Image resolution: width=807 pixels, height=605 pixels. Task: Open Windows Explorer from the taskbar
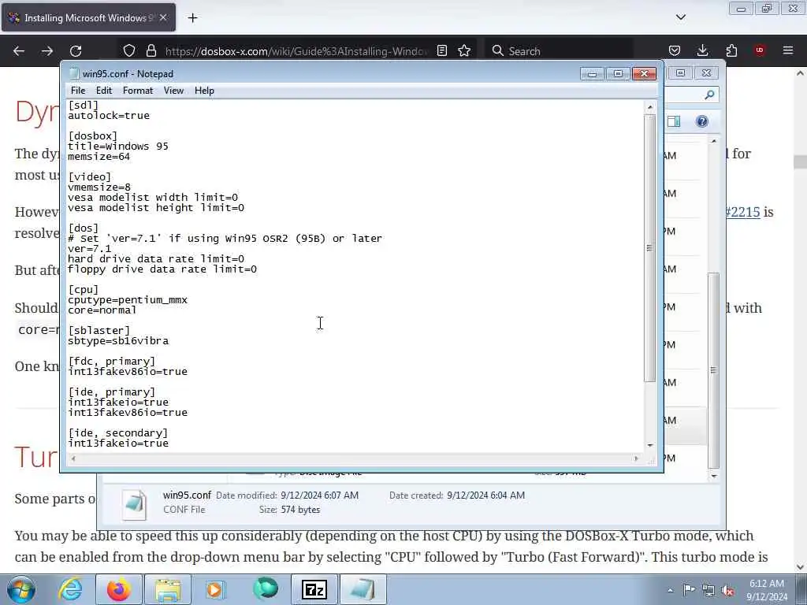(168, 589)
